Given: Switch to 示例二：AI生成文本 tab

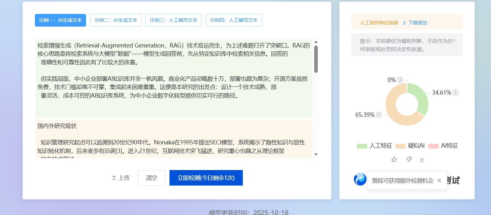Looking at the screenshot, I should click(116, 20).
